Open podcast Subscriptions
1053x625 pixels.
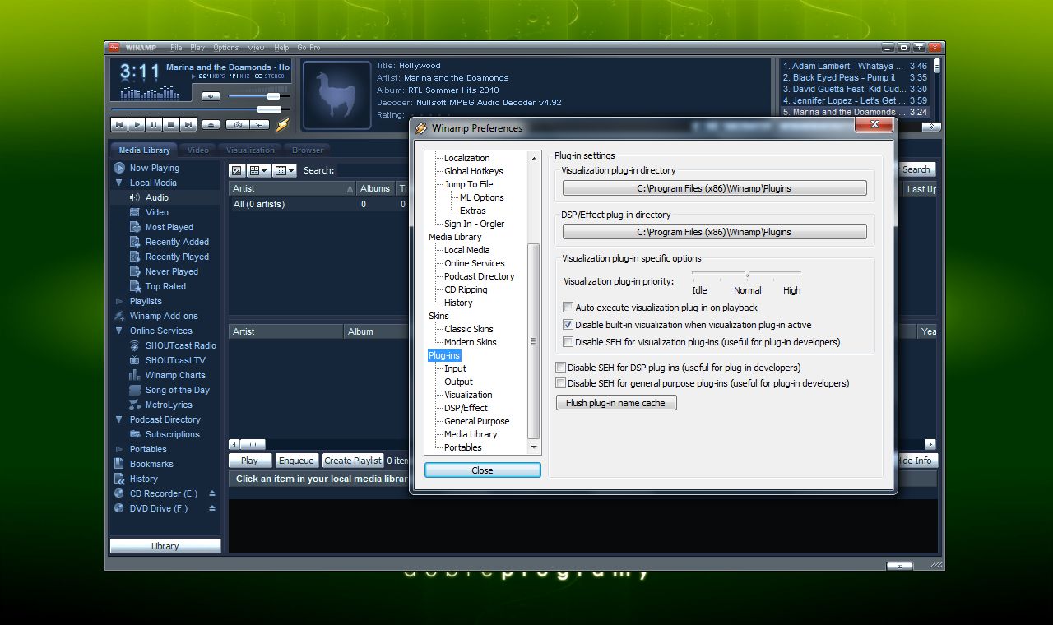[x=172, y=434]
